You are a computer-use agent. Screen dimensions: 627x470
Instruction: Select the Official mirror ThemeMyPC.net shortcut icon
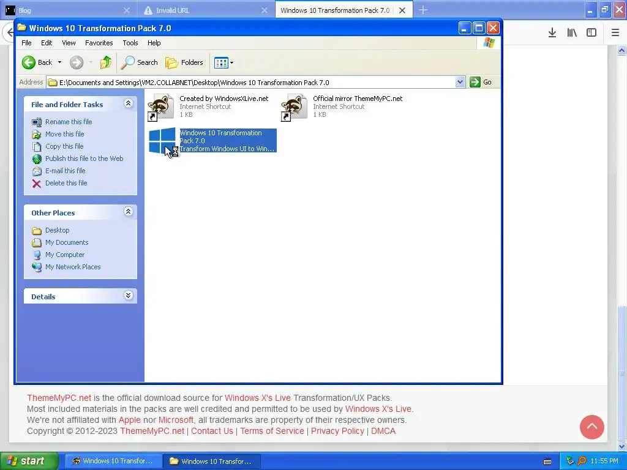(x=295, y=106)
